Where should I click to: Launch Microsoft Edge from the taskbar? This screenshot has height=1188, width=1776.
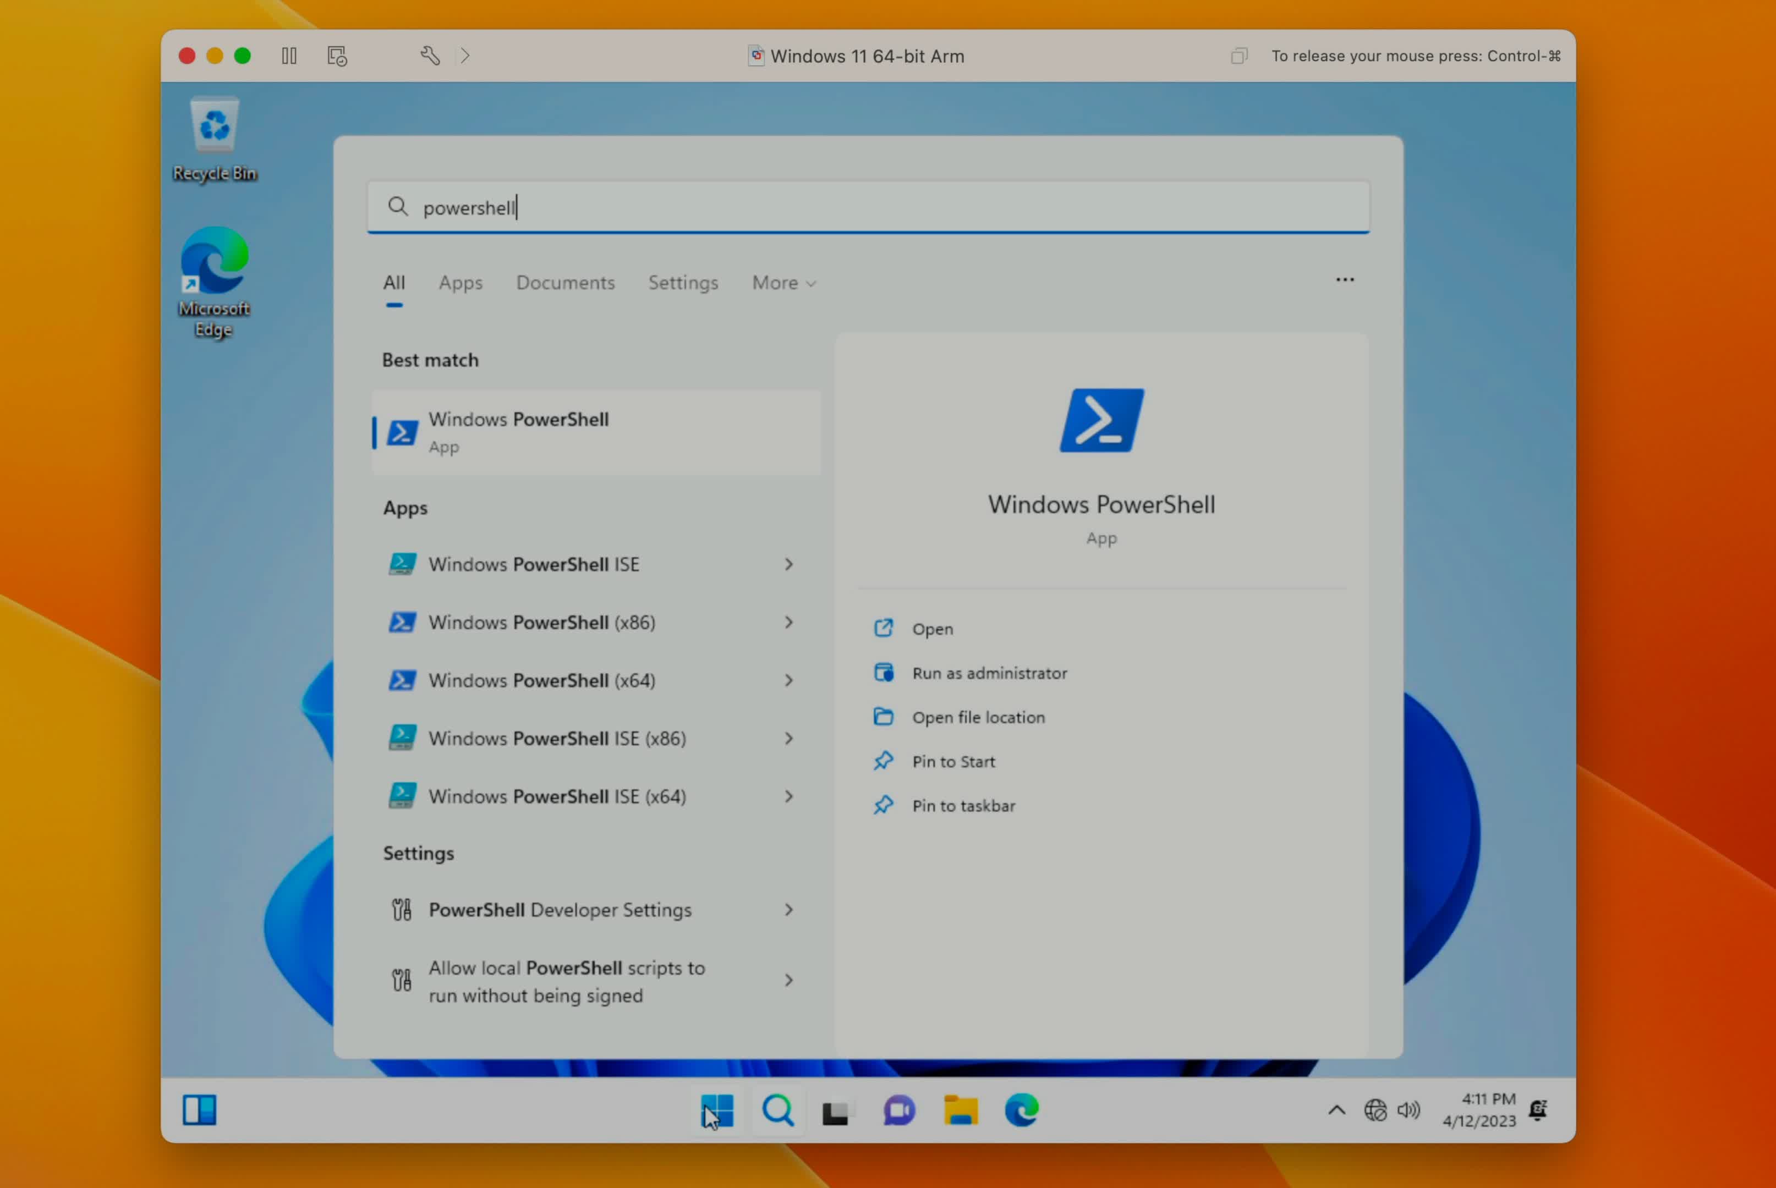(x=1021, y=1110)
